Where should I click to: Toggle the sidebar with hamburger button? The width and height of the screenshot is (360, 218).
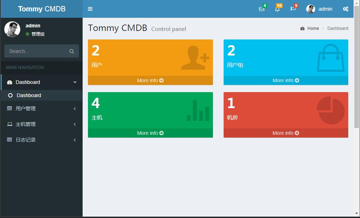(x=90, y=9)
